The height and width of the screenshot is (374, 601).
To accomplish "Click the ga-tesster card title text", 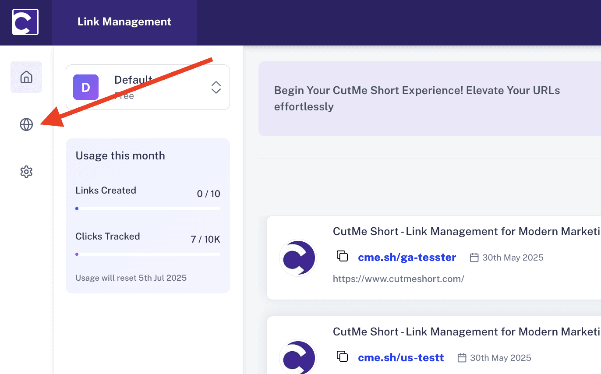I will click(467, 231).
